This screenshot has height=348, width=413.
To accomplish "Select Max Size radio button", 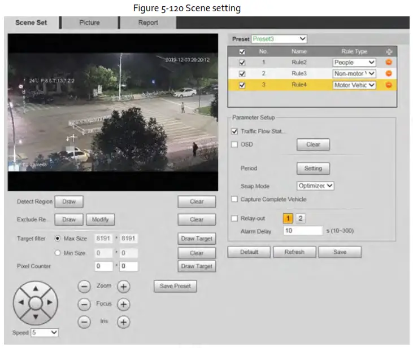I will (x=58, y=239).
